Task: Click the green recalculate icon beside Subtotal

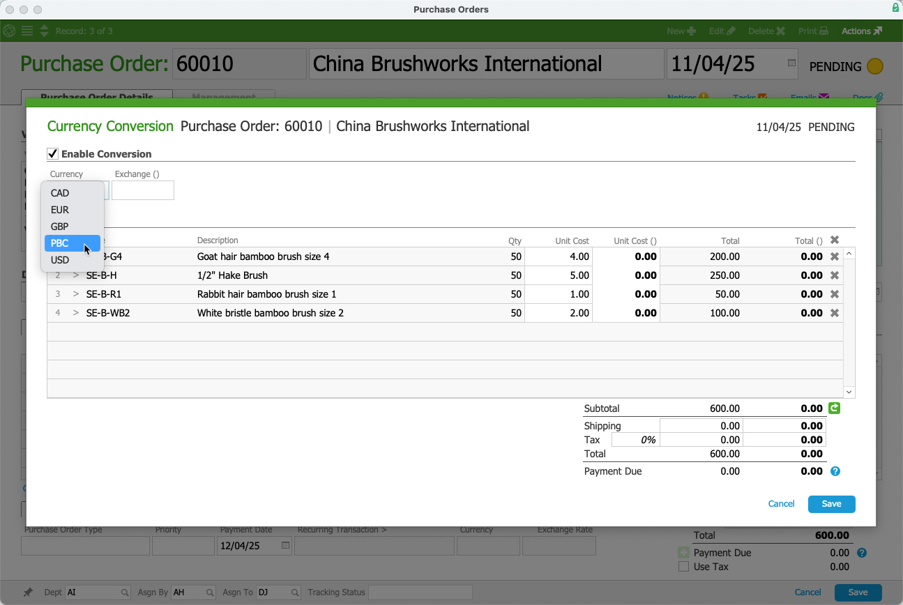Action: pos(834,408)
